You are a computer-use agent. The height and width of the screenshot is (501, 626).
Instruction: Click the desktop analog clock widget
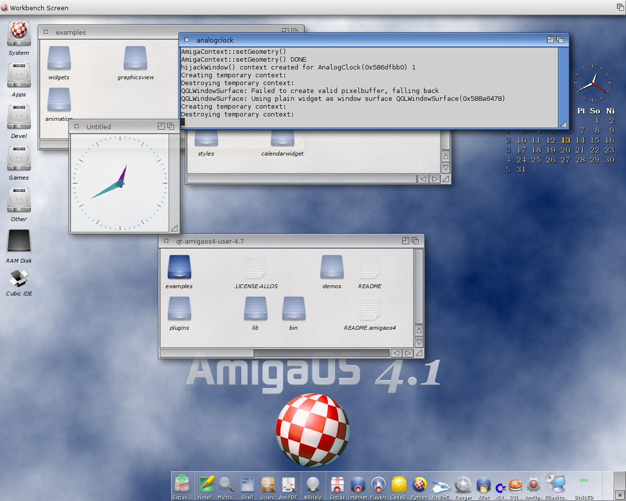coord(593,84)
